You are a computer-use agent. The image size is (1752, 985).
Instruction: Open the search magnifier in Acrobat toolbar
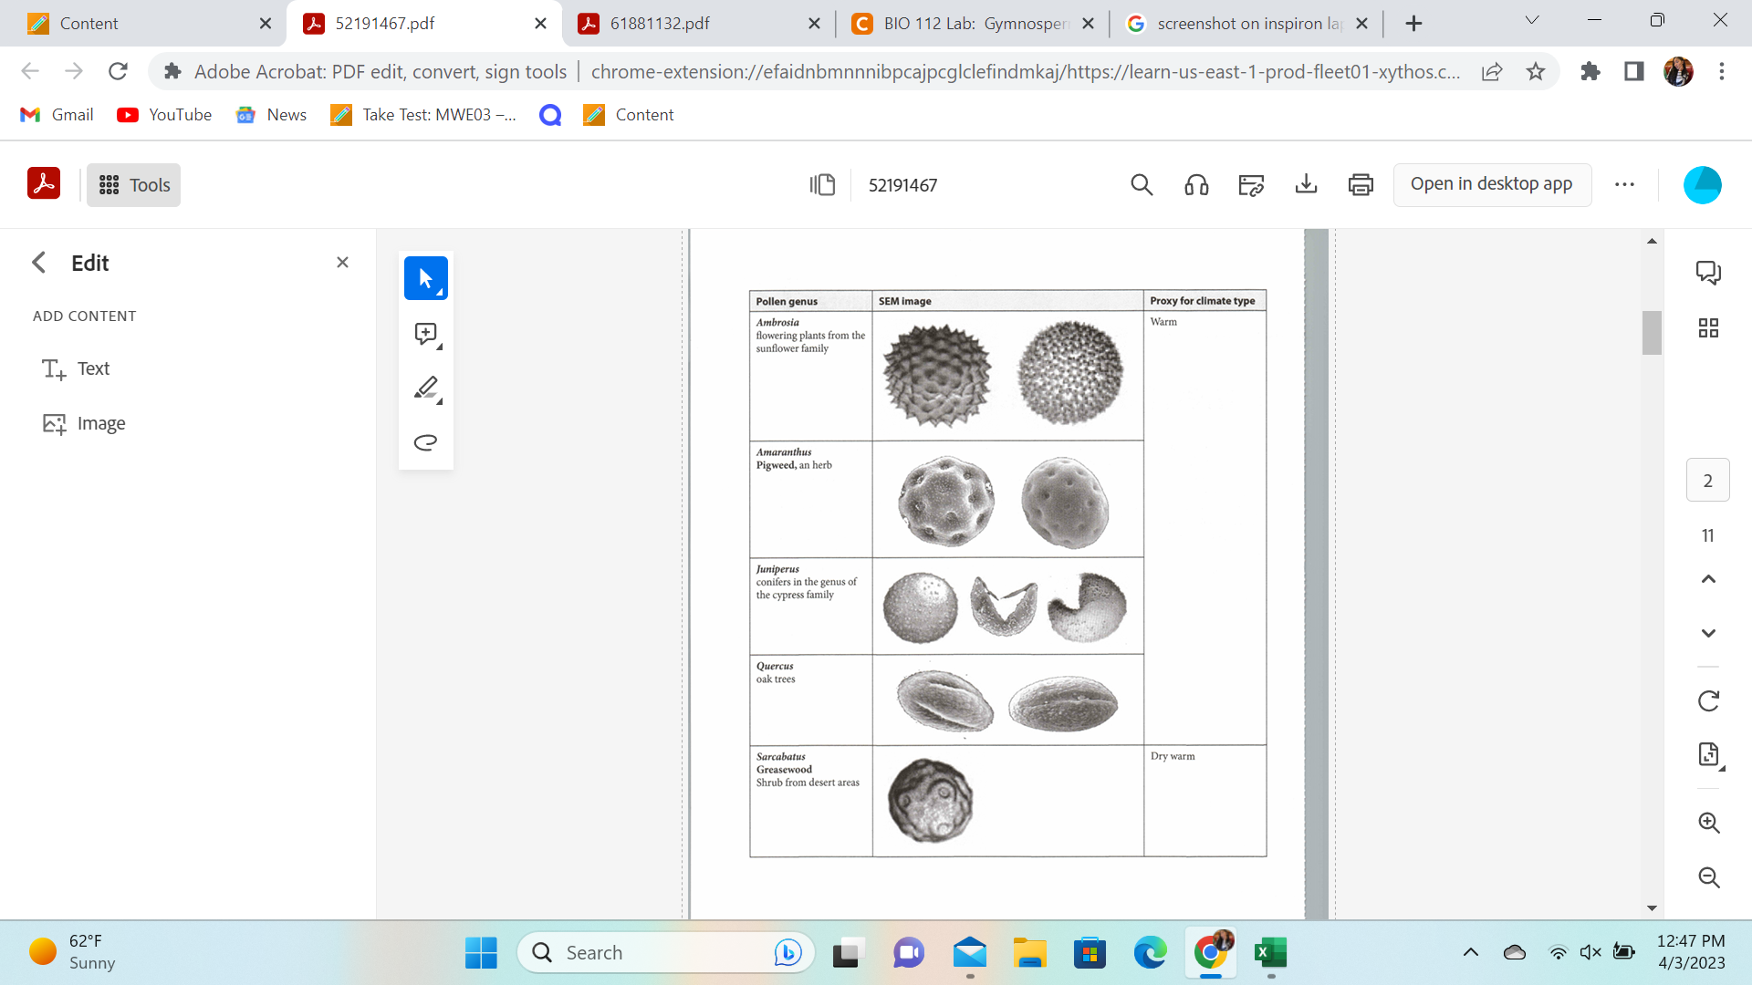tap(1142, 185)
